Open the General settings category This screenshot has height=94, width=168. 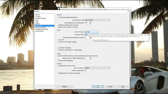pyautogui.click(x=38, y=15)
